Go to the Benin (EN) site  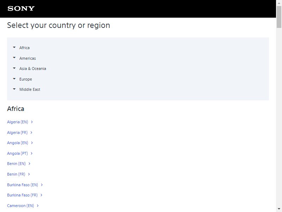click(16, 164)
